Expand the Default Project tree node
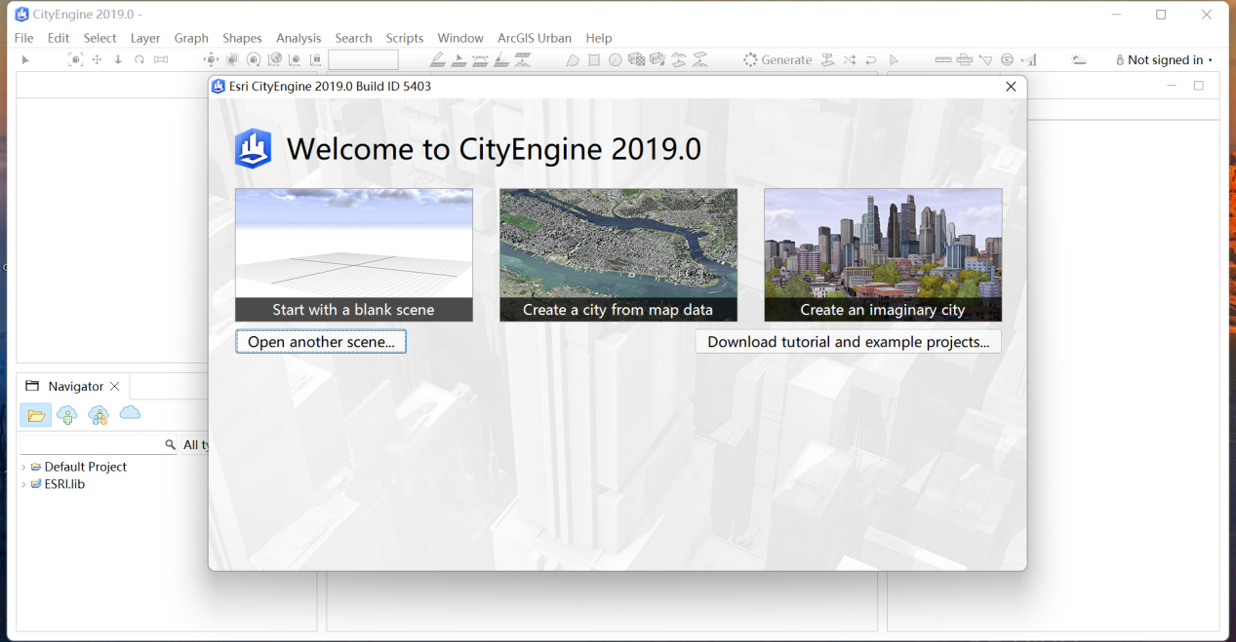Screen dimensions: 1236x642 (x=23, y=467)
